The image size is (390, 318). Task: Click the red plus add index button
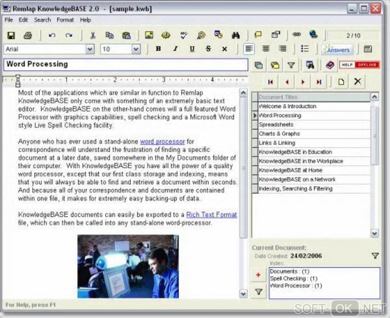258,275
